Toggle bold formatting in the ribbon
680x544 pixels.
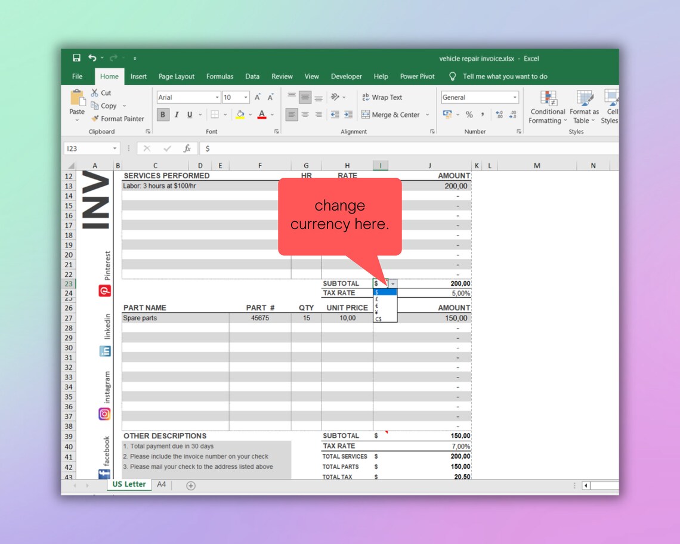(x=163, y=115)
